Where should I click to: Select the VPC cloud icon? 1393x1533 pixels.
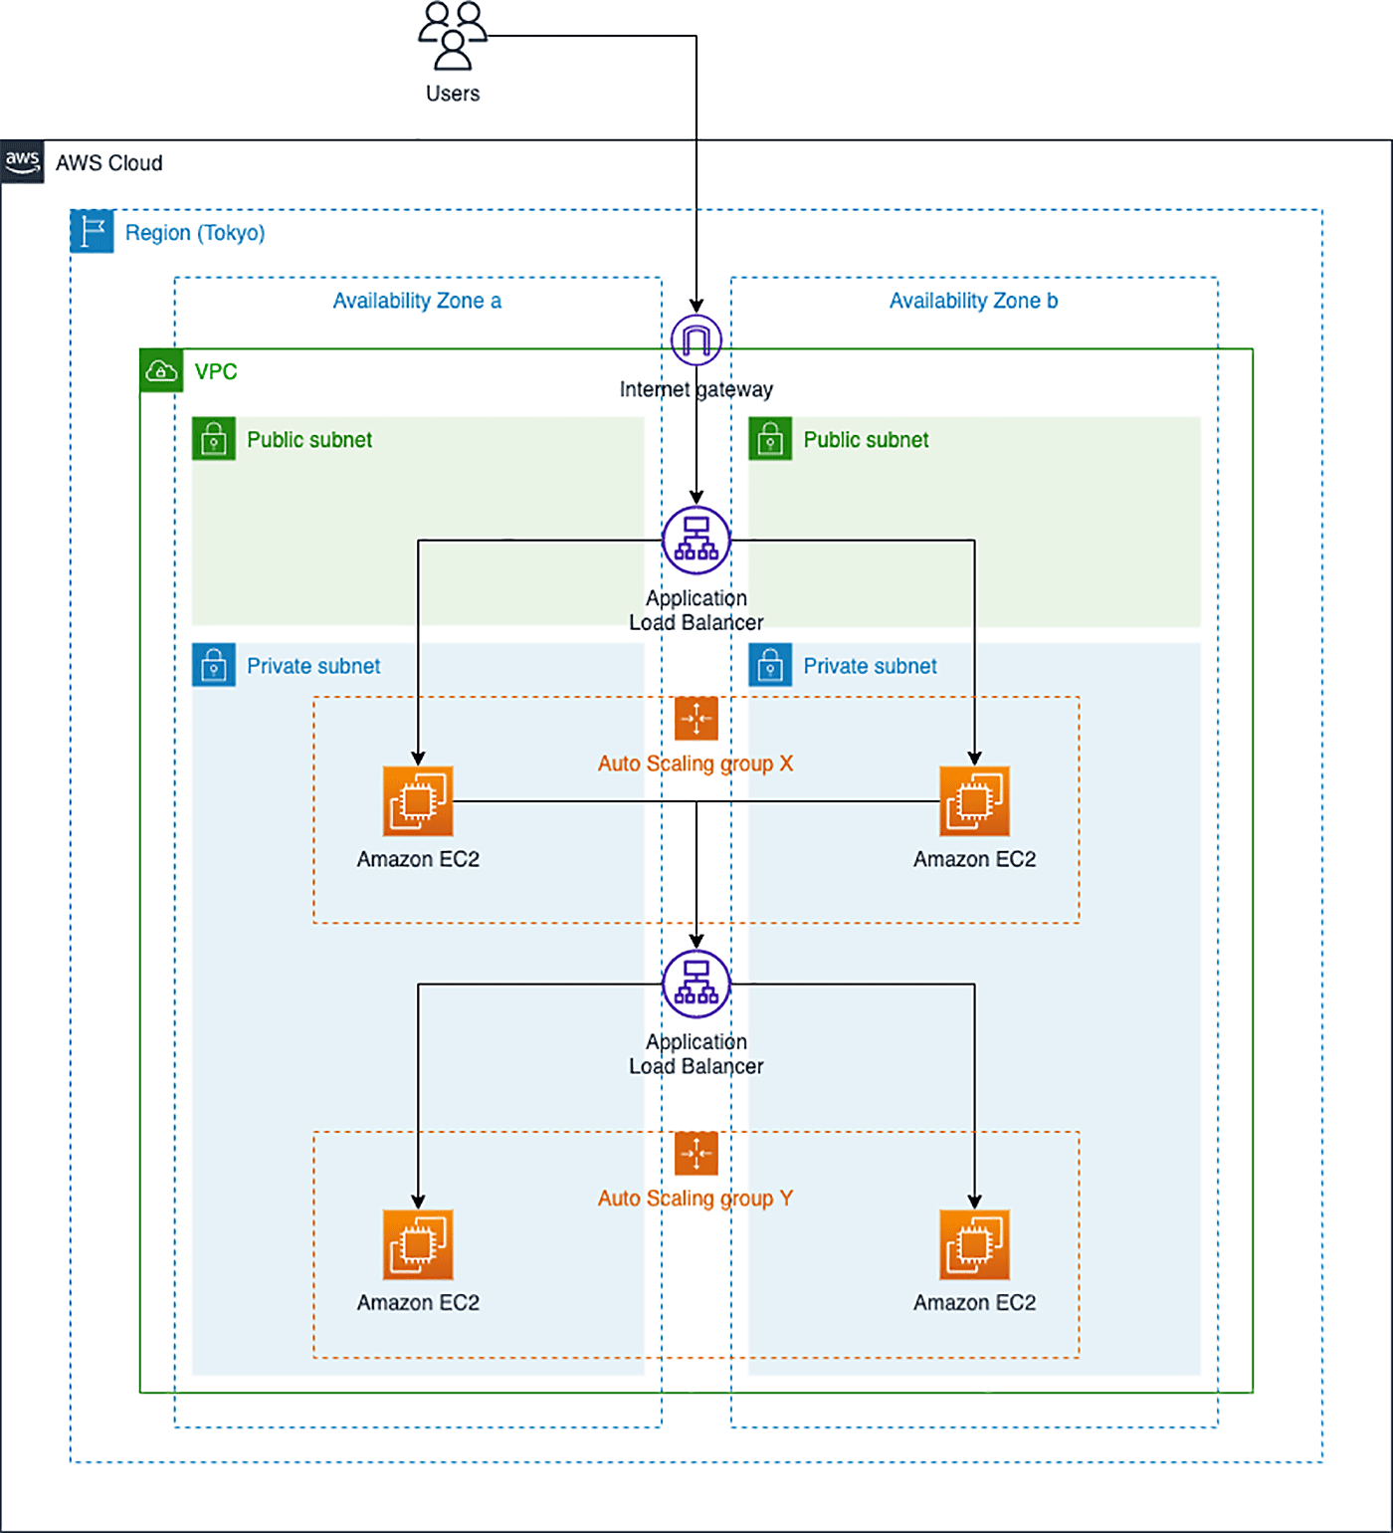[161, 371]
